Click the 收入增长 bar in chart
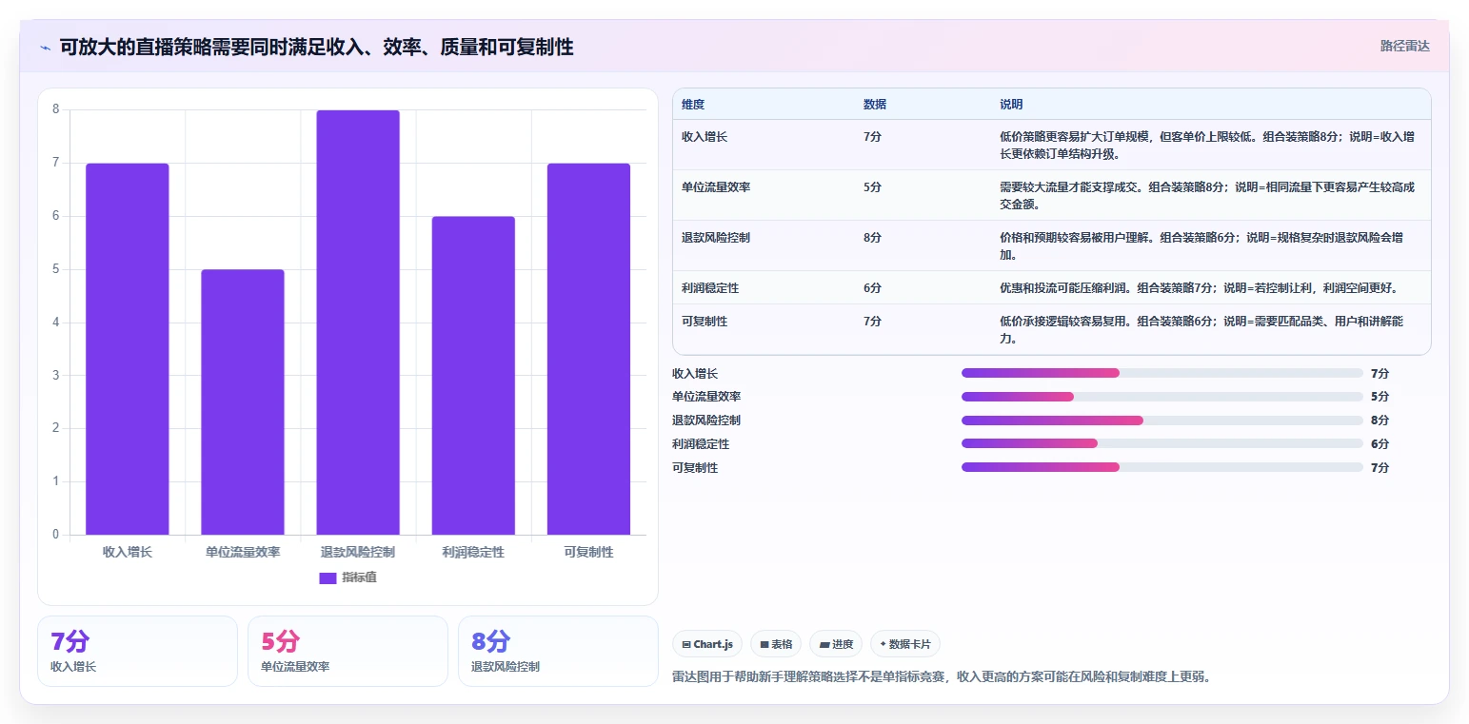The height and width of the screenshot is (724, 1469). [128, 349]
